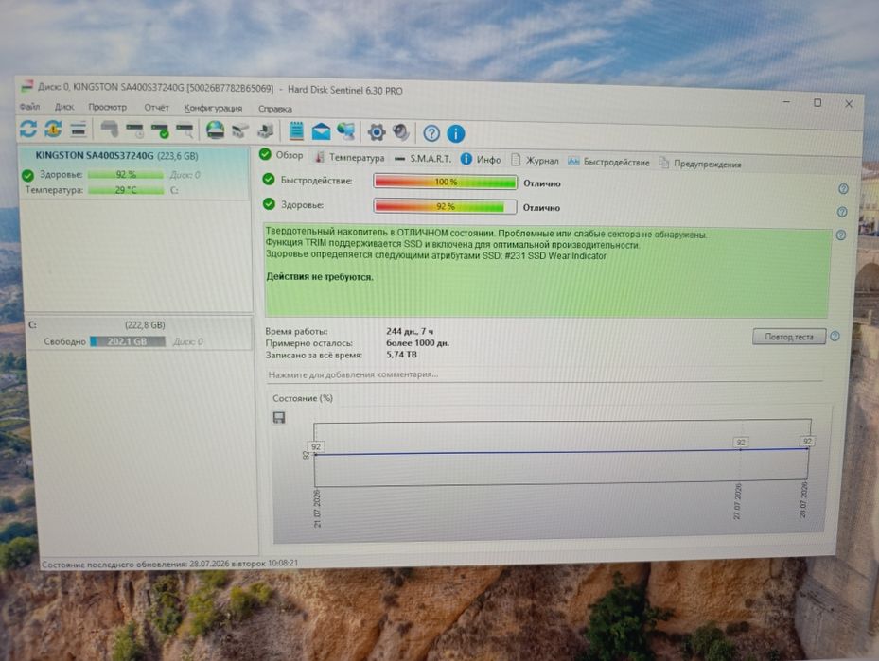Click the Состояние (%) graph title
Viewport: 879px width, 661px height.
(x=303, y=398)
